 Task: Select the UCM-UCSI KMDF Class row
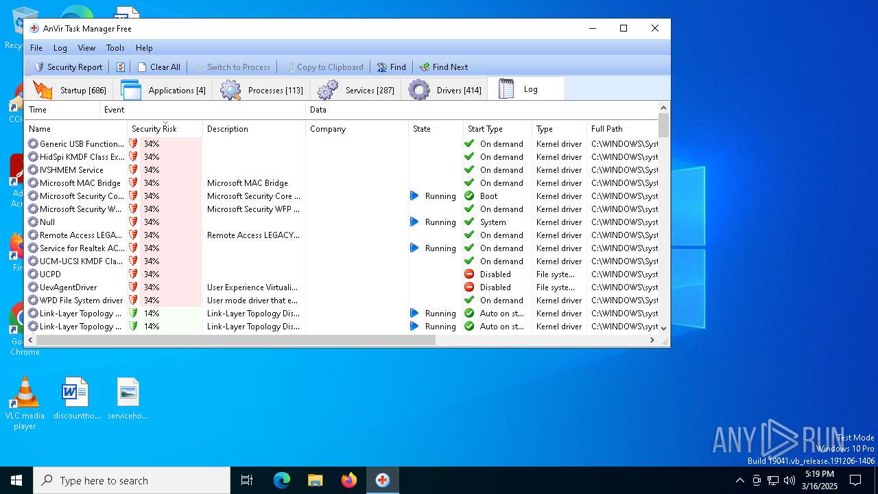tap(342, 261)
